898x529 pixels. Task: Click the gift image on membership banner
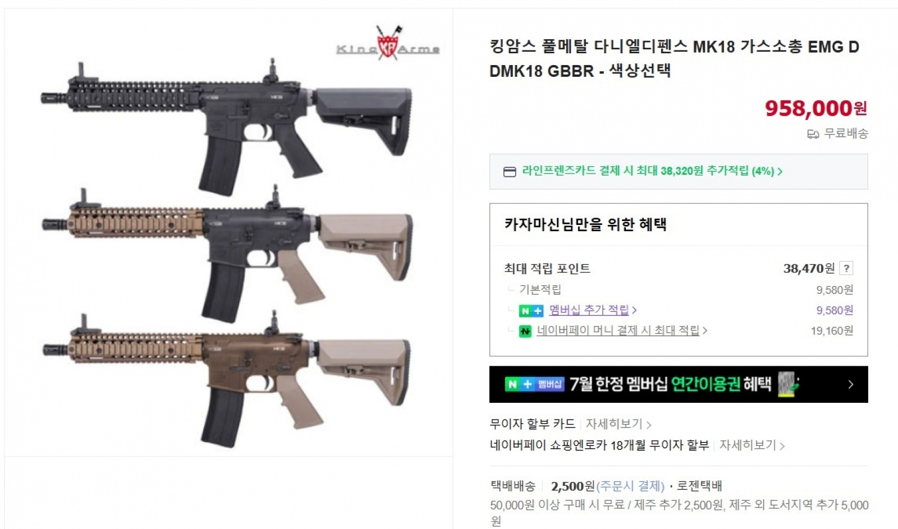[789, 385]
